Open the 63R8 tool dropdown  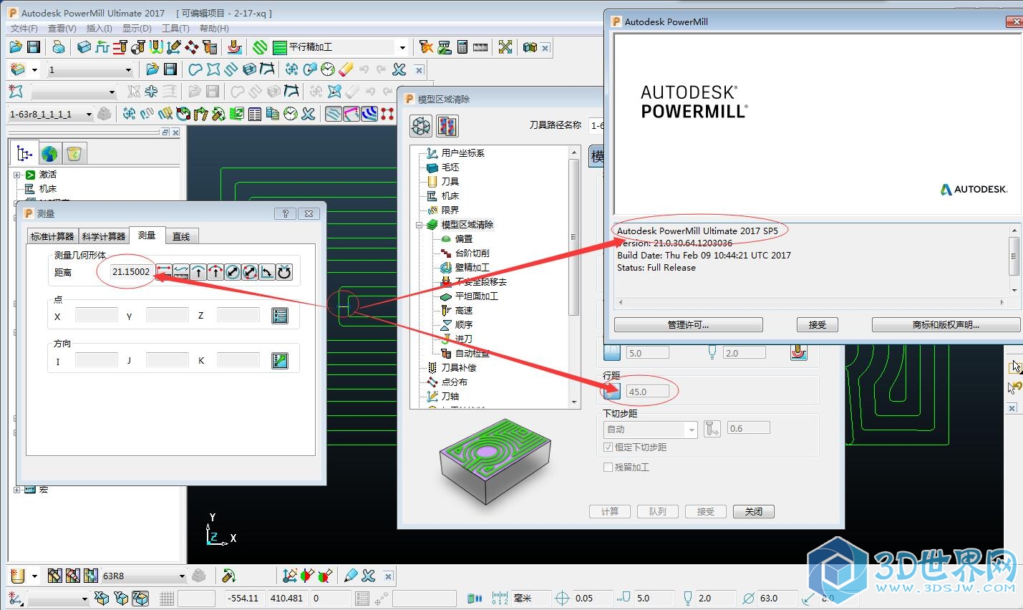182,576
